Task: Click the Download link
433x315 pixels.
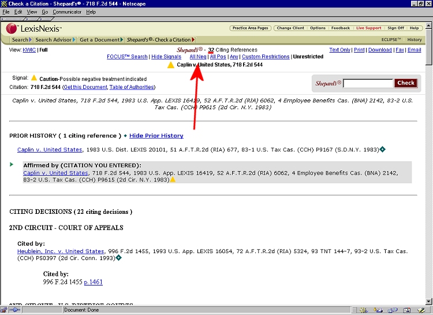Action: [380, 50]
